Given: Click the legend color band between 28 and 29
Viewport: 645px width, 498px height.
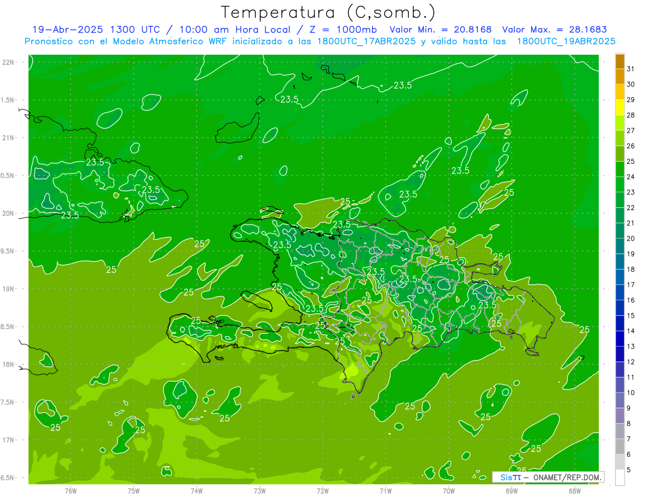Looking at the screenshot, I should [x=620, y=107].
